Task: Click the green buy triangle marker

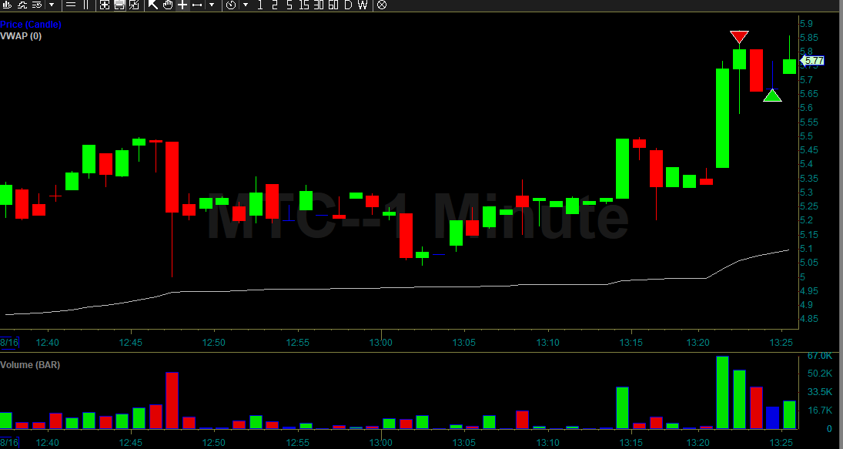Action: pos(772,95)
